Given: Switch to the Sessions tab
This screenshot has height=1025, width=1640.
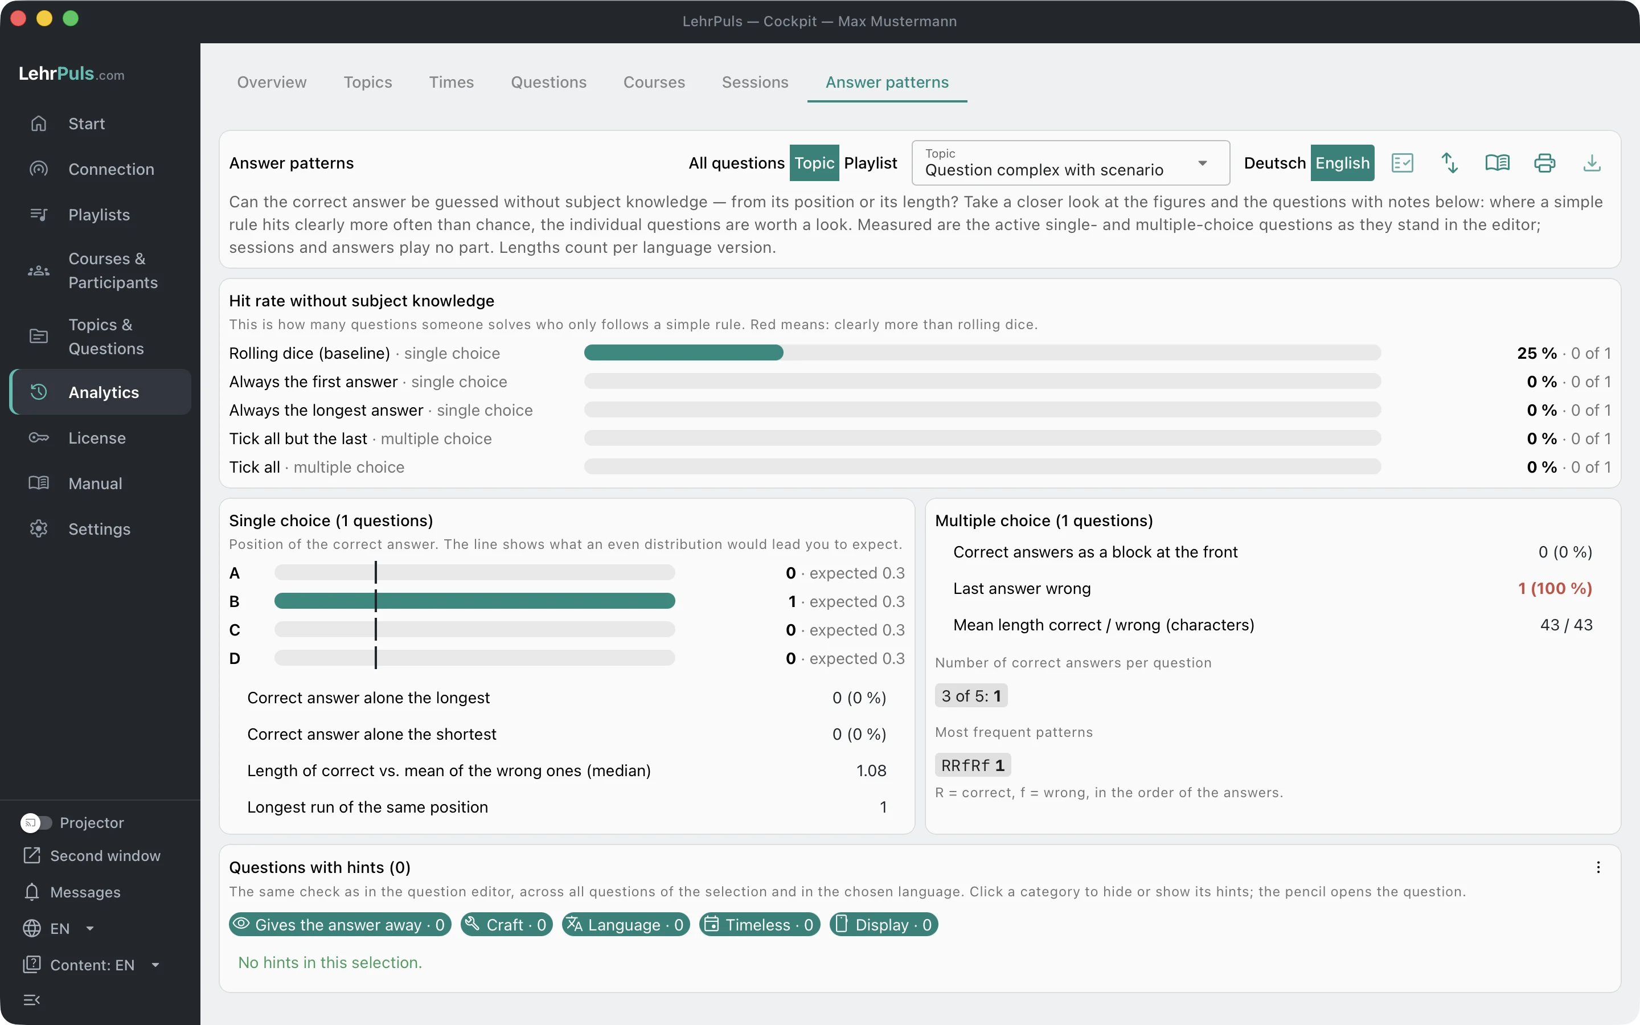Looking at the screenshot, I should click(755, 82).
